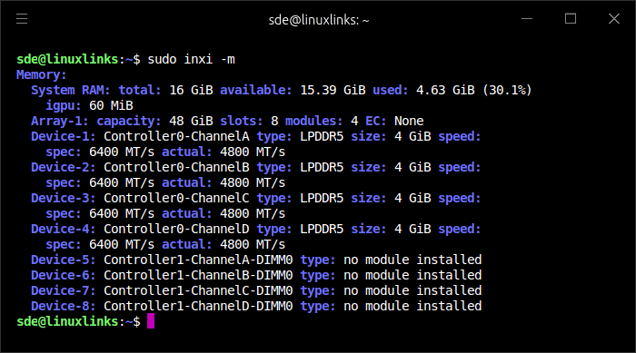The width and height of the screenshot is (636, 353).
Task: Click 'no module installed' on Device-8 line
Action: pos(412,306)
